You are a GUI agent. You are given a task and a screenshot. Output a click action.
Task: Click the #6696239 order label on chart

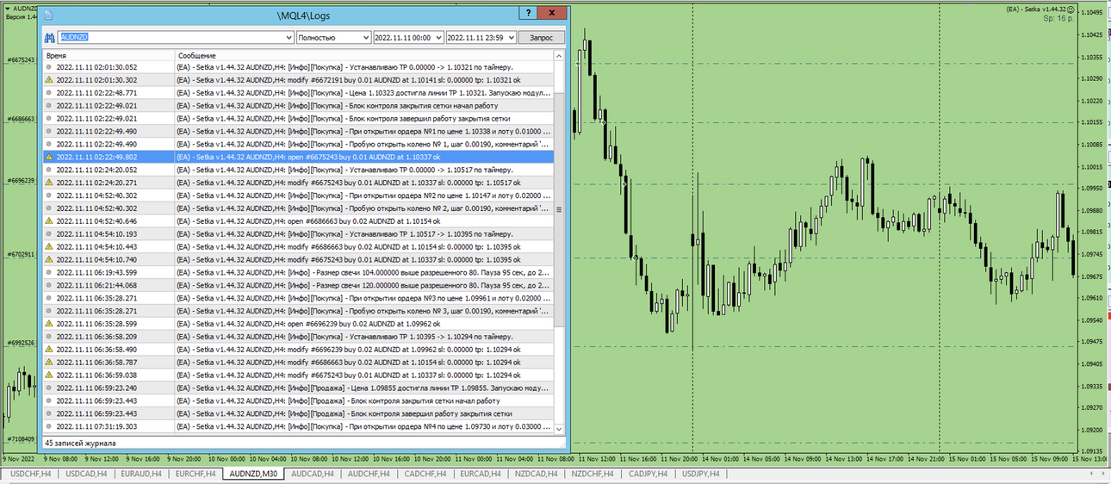21,181
